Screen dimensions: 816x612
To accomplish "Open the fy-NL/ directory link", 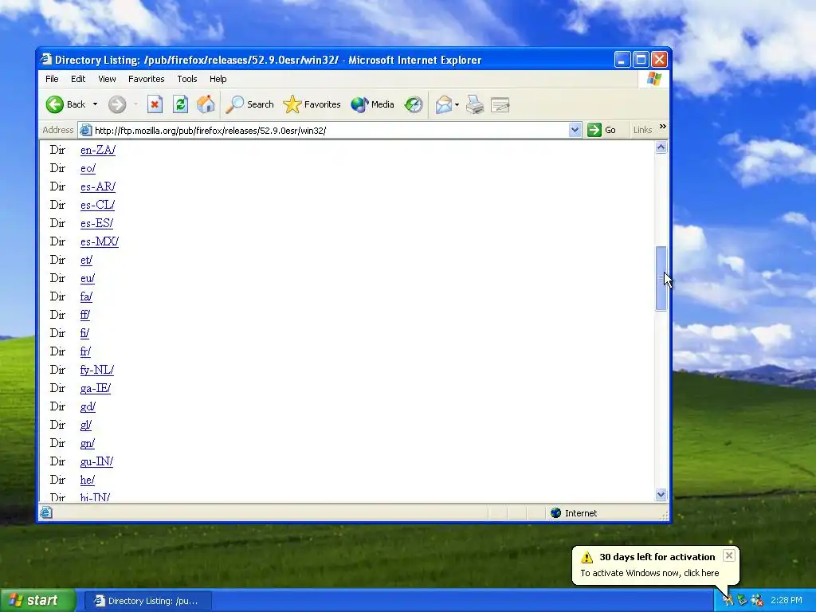I will click(97, 370).
